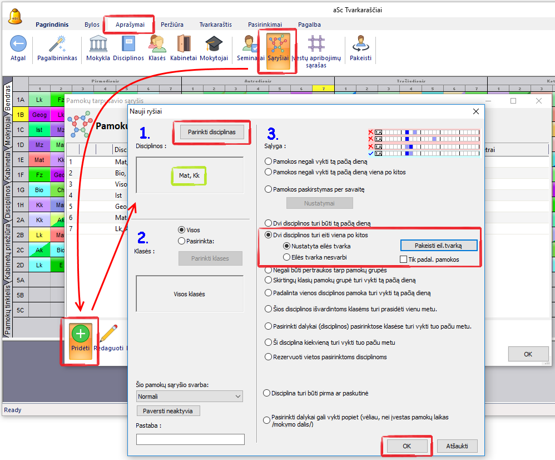Click the Atgal back arrow icon
This screenshot has width=555, height=460.
[18, 44]
